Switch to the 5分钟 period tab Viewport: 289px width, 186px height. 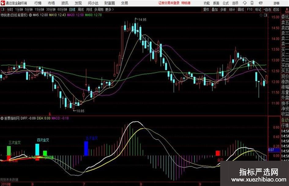(x=29, y=9)
